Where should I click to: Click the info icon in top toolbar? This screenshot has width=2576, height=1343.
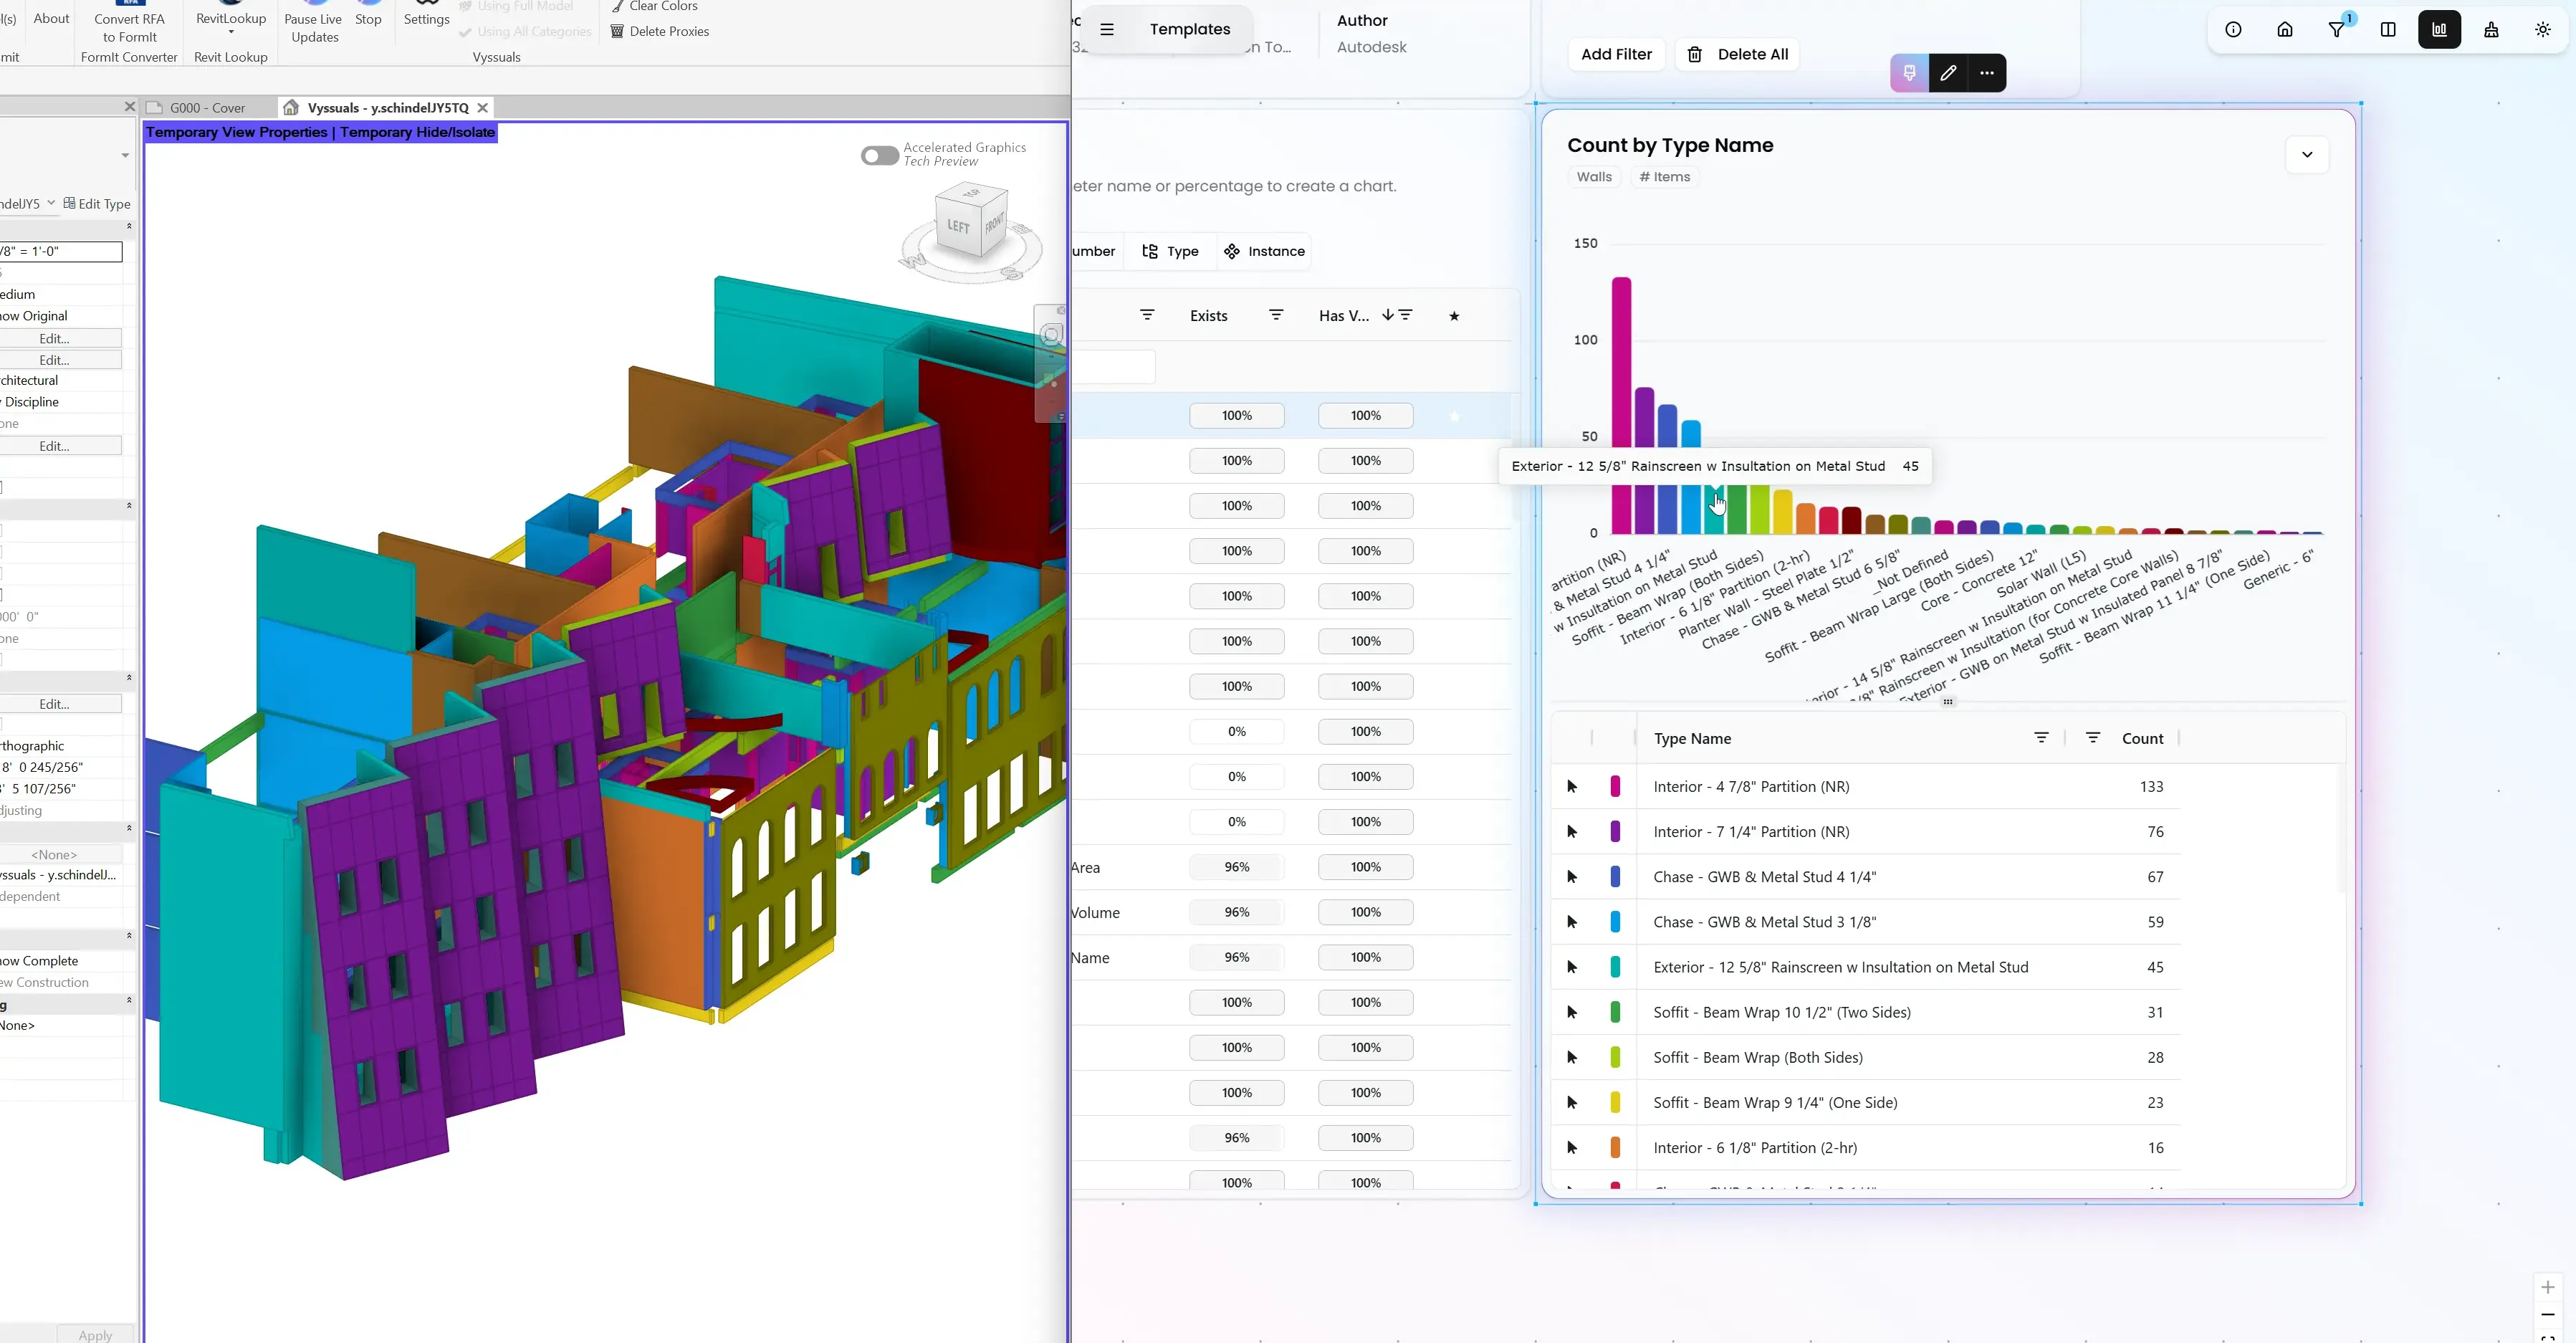point(2233,30)
